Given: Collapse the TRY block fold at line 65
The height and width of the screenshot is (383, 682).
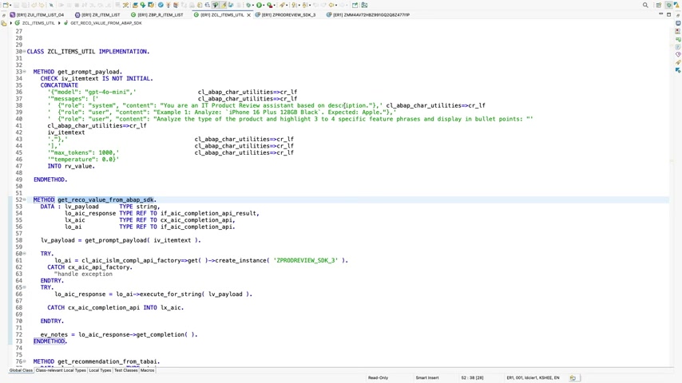Looking at the screenshot, I should pyautogui.click(x=25, y=287).
